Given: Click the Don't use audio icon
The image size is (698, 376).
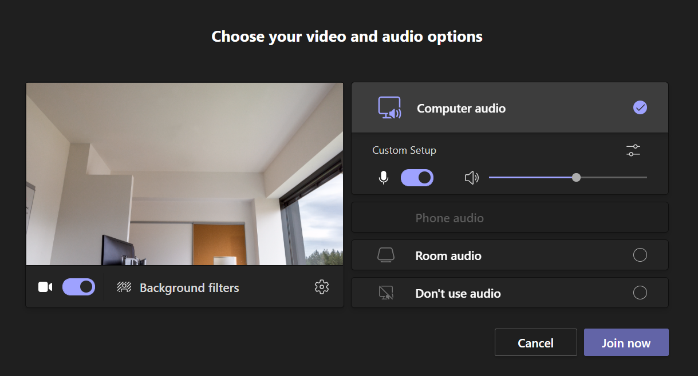Looking at the screenshot, I should (x=386, y=293).
